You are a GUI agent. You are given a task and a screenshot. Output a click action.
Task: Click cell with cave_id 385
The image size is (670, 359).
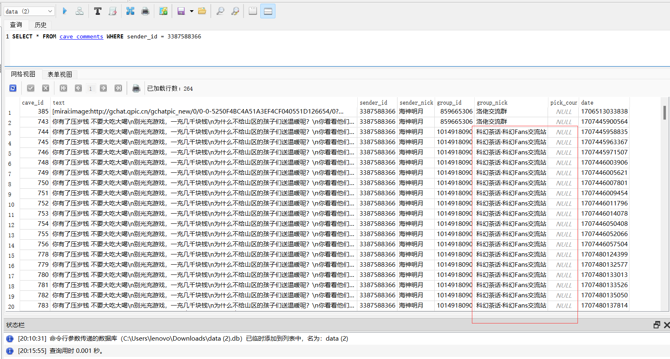click(35, 111)
